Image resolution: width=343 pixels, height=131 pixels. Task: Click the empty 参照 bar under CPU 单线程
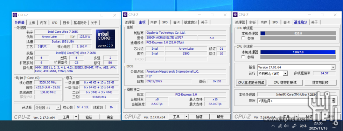tap(298, 38)
